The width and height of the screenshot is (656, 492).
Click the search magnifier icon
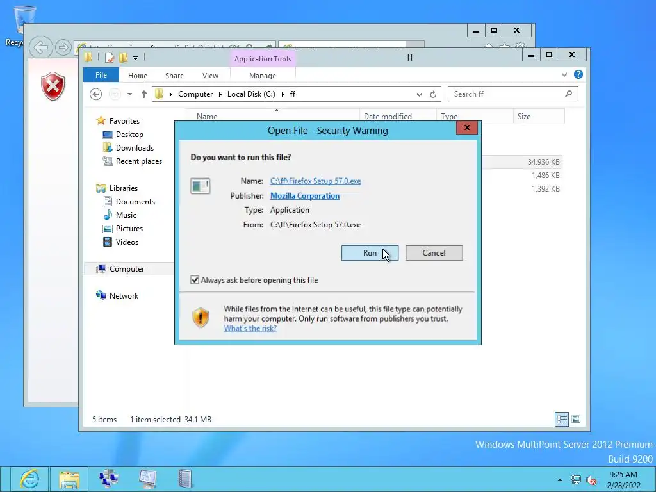coord(569,94)
